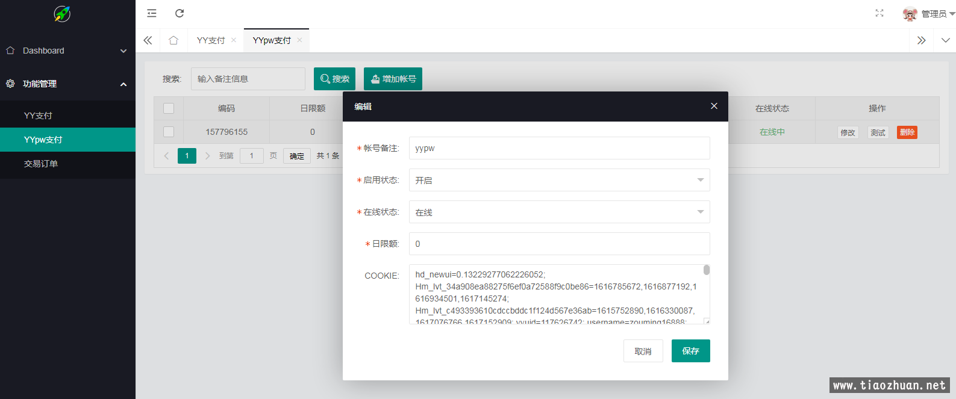Switch to the YY支付 tab
This screenshot has height=399, width=956.
tap(210, 40)
